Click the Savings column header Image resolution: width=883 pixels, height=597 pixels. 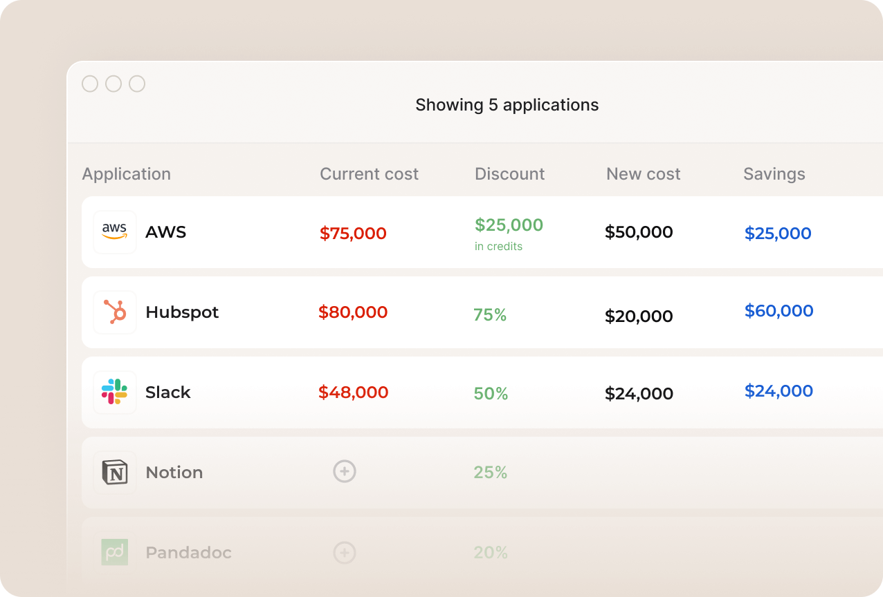click(774, 174)
